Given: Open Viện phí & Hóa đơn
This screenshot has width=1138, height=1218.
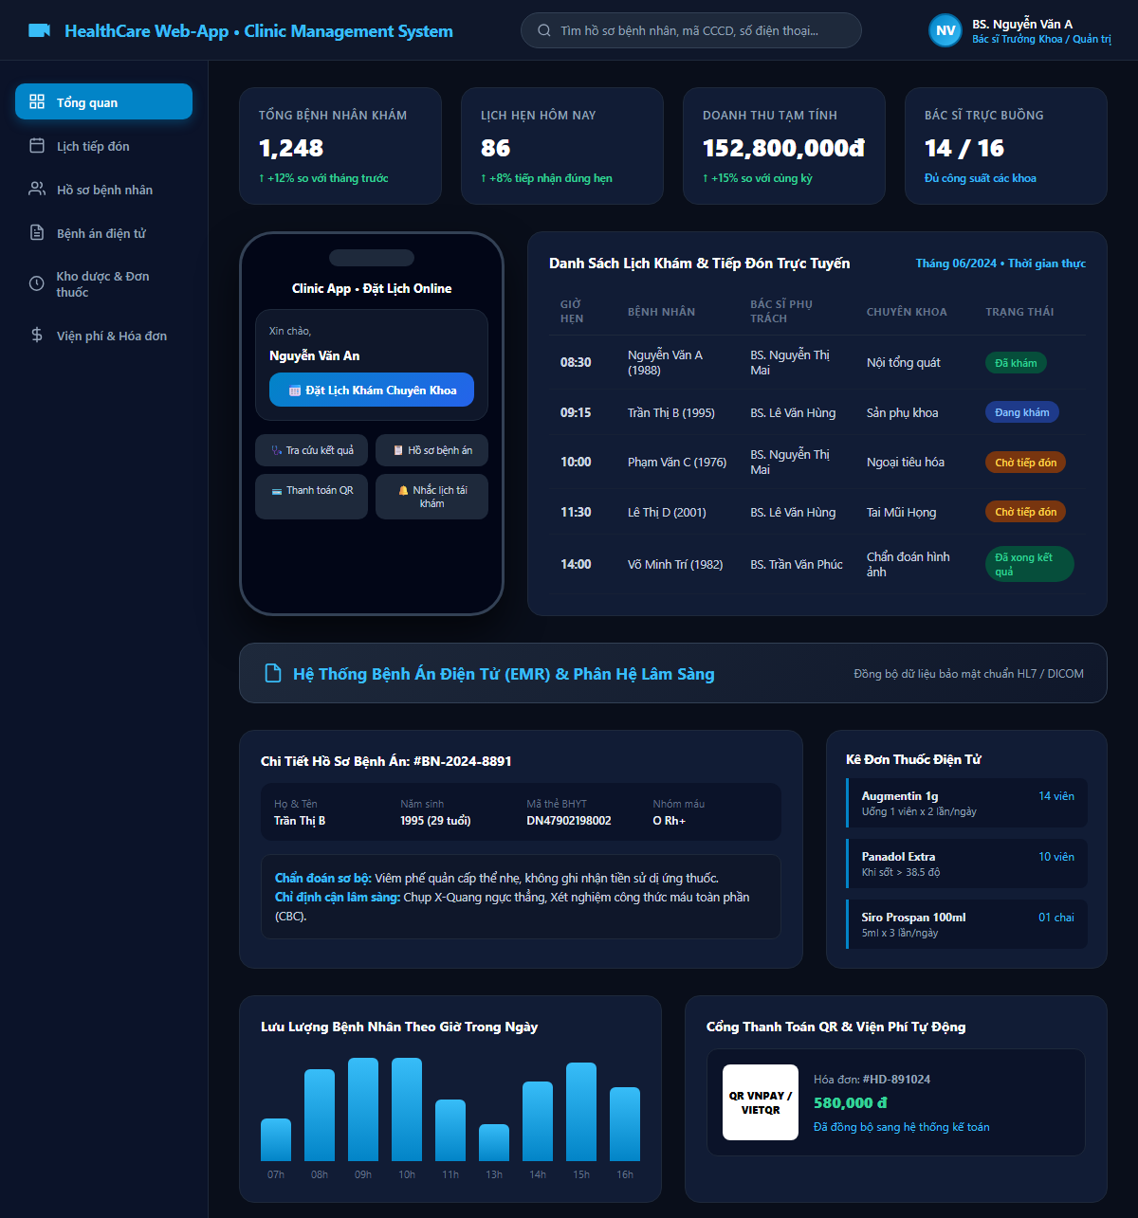Looking at the screenshot, I should [103, 335].
